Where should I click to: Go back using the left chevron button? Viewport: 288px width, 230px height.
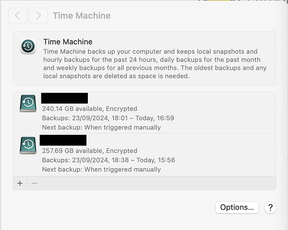tap(18, 16)
